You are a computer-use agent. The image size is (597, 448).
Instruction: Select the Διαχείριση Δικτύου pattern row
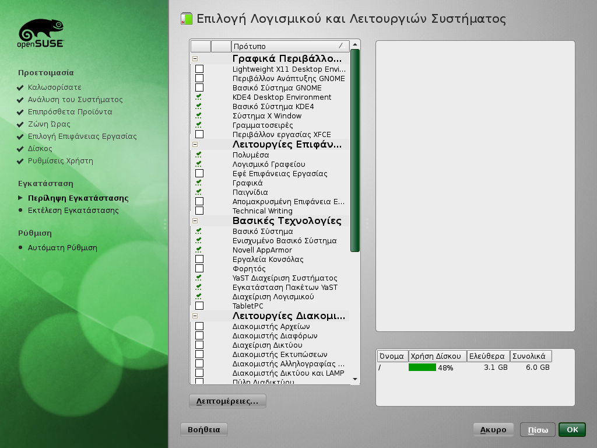(269, 345)
